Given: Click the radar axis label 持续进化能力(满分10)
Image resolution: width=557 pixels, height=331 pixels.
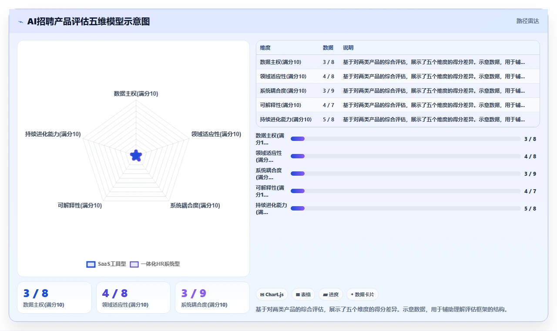Looking at the screenshot, I should coord(53,134).
